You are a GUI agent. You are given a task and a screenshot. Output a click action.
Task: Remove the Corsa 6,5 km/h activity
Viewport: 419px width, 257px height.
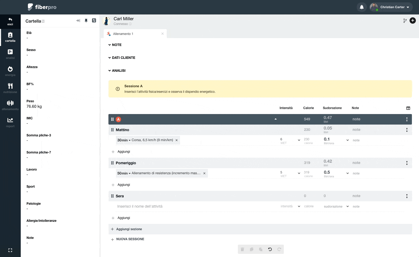click(176, 140)
